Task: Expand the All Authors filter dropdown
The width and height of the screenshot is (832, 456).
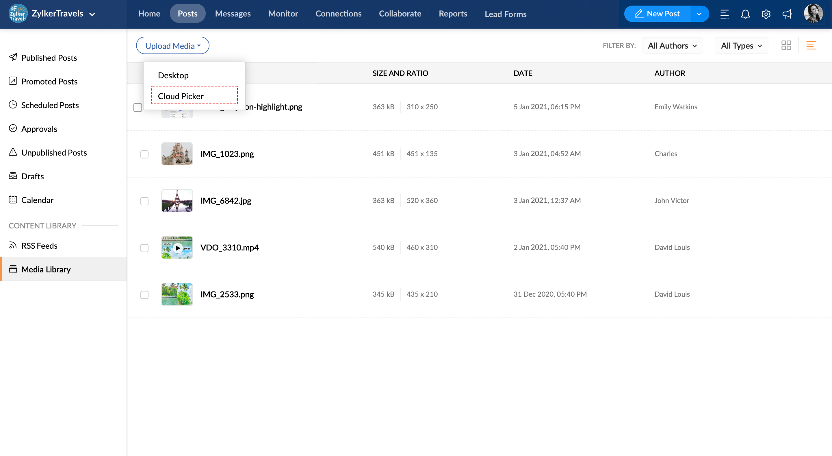Action: click(x=672, y=46)
